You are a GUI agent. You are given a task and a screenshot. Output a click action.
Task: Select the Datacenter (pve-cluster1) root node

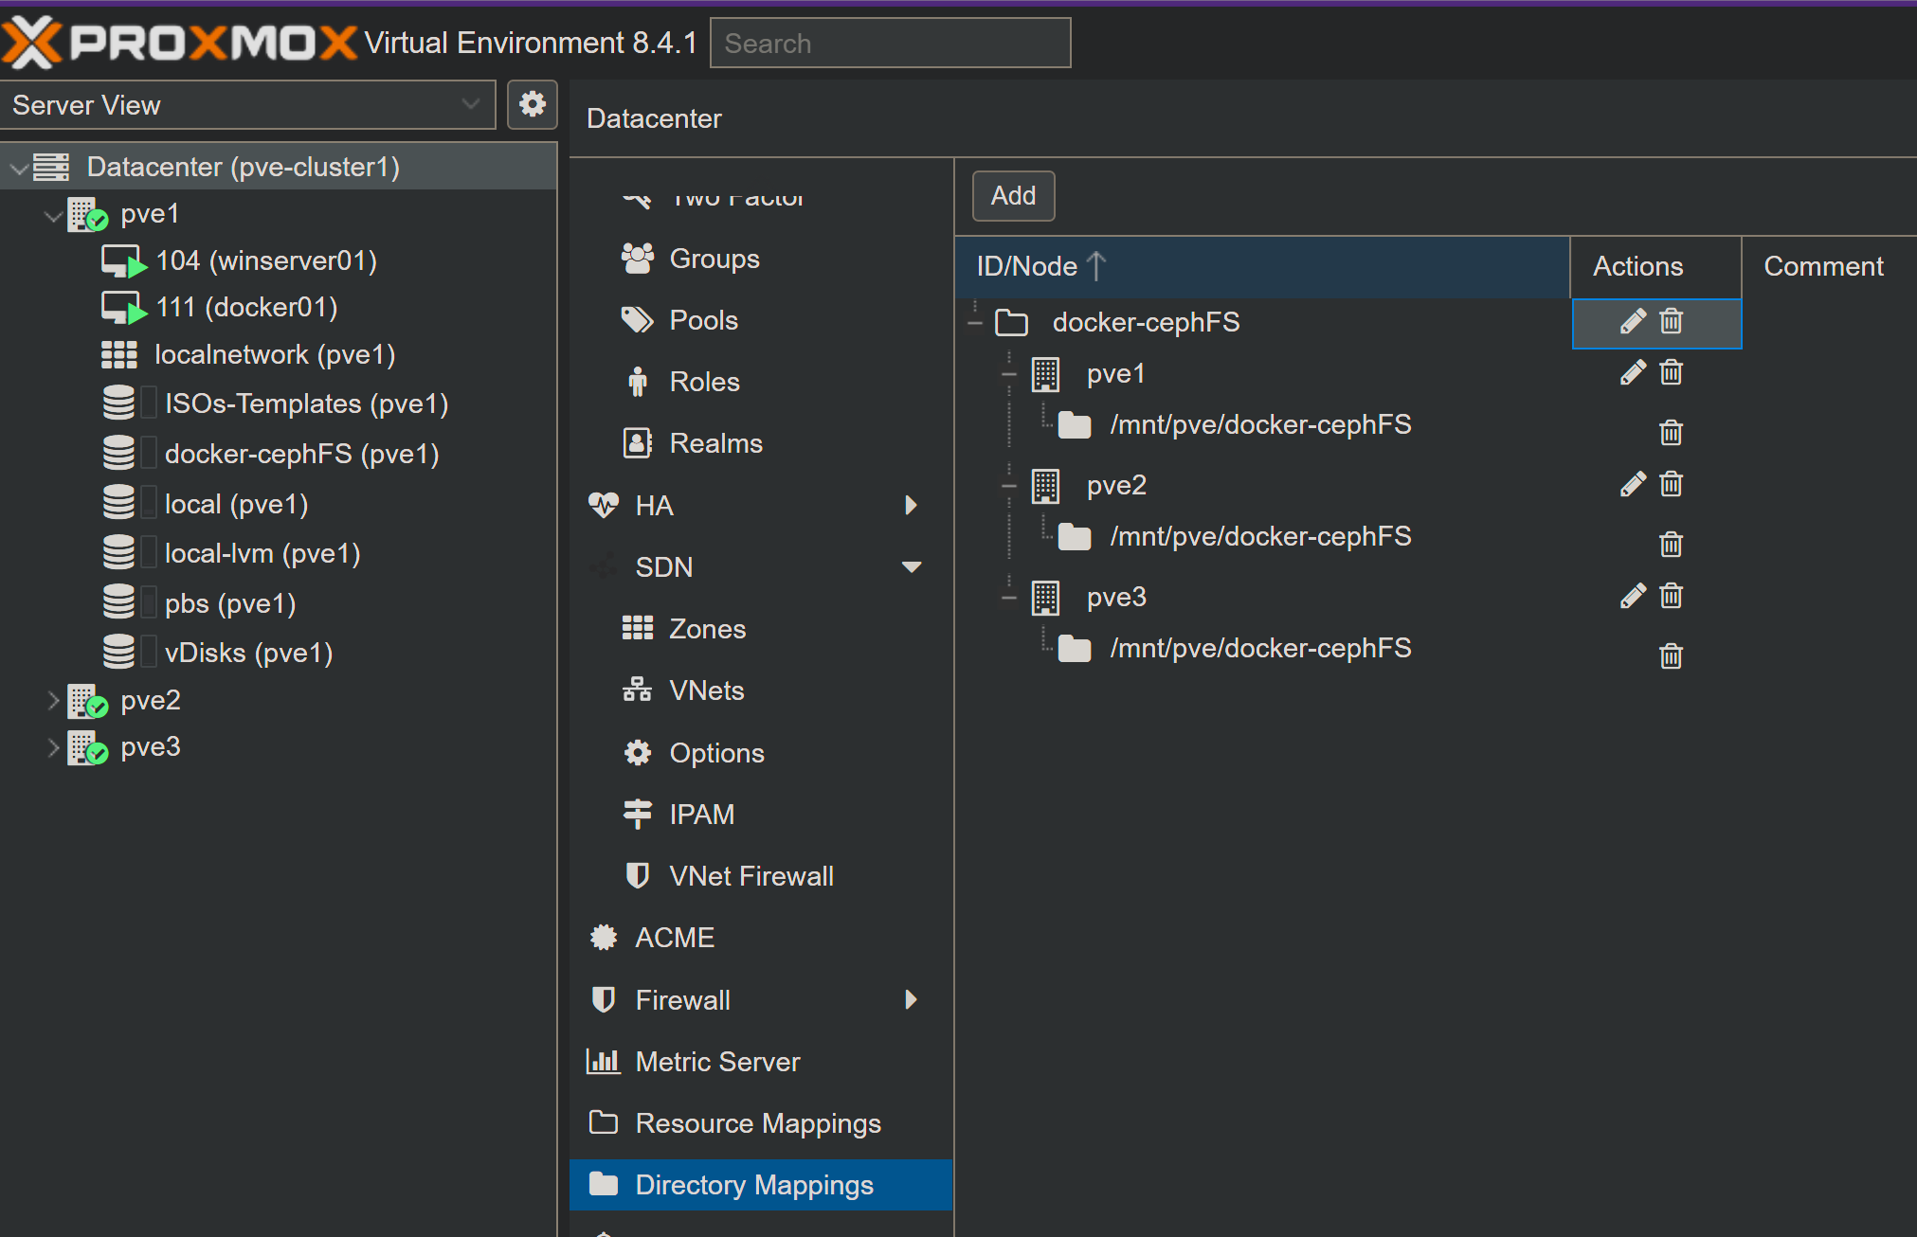point(243,167)
